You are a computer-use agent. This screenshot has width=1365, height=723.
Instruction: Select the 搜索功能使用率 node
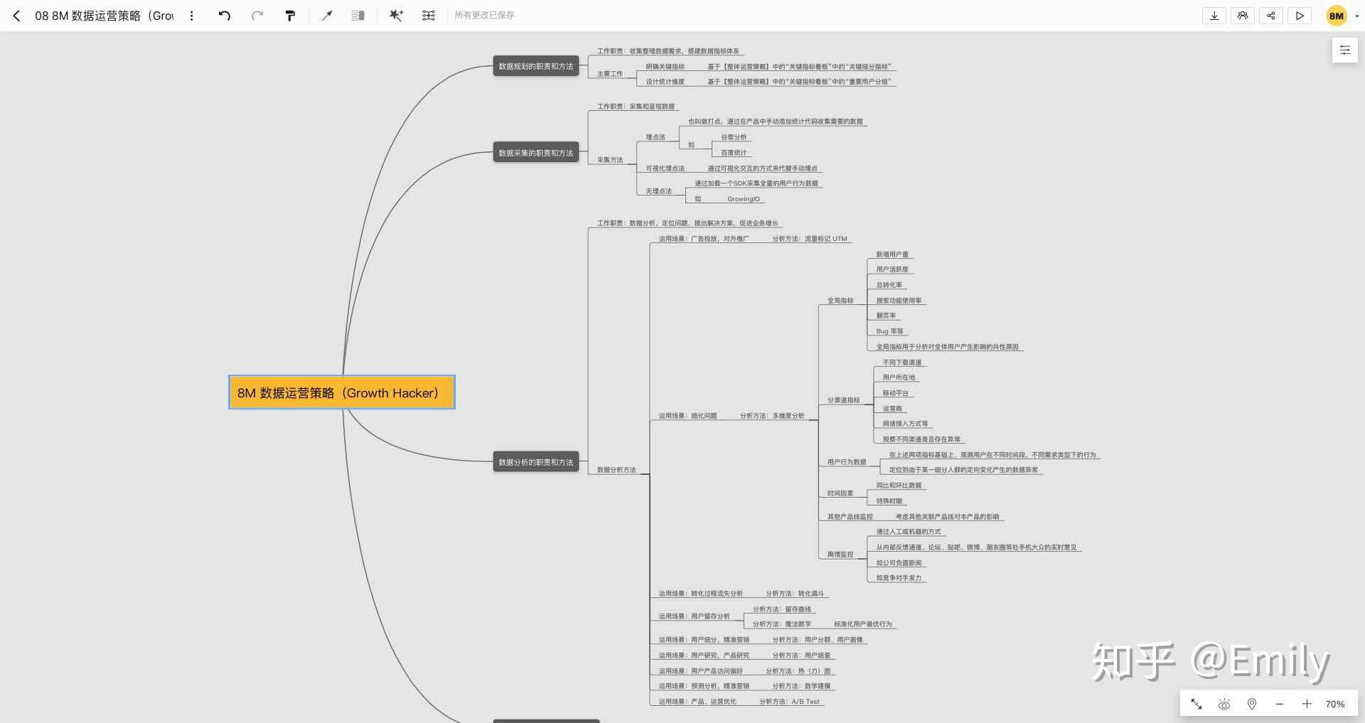click(x=899, y=301)
